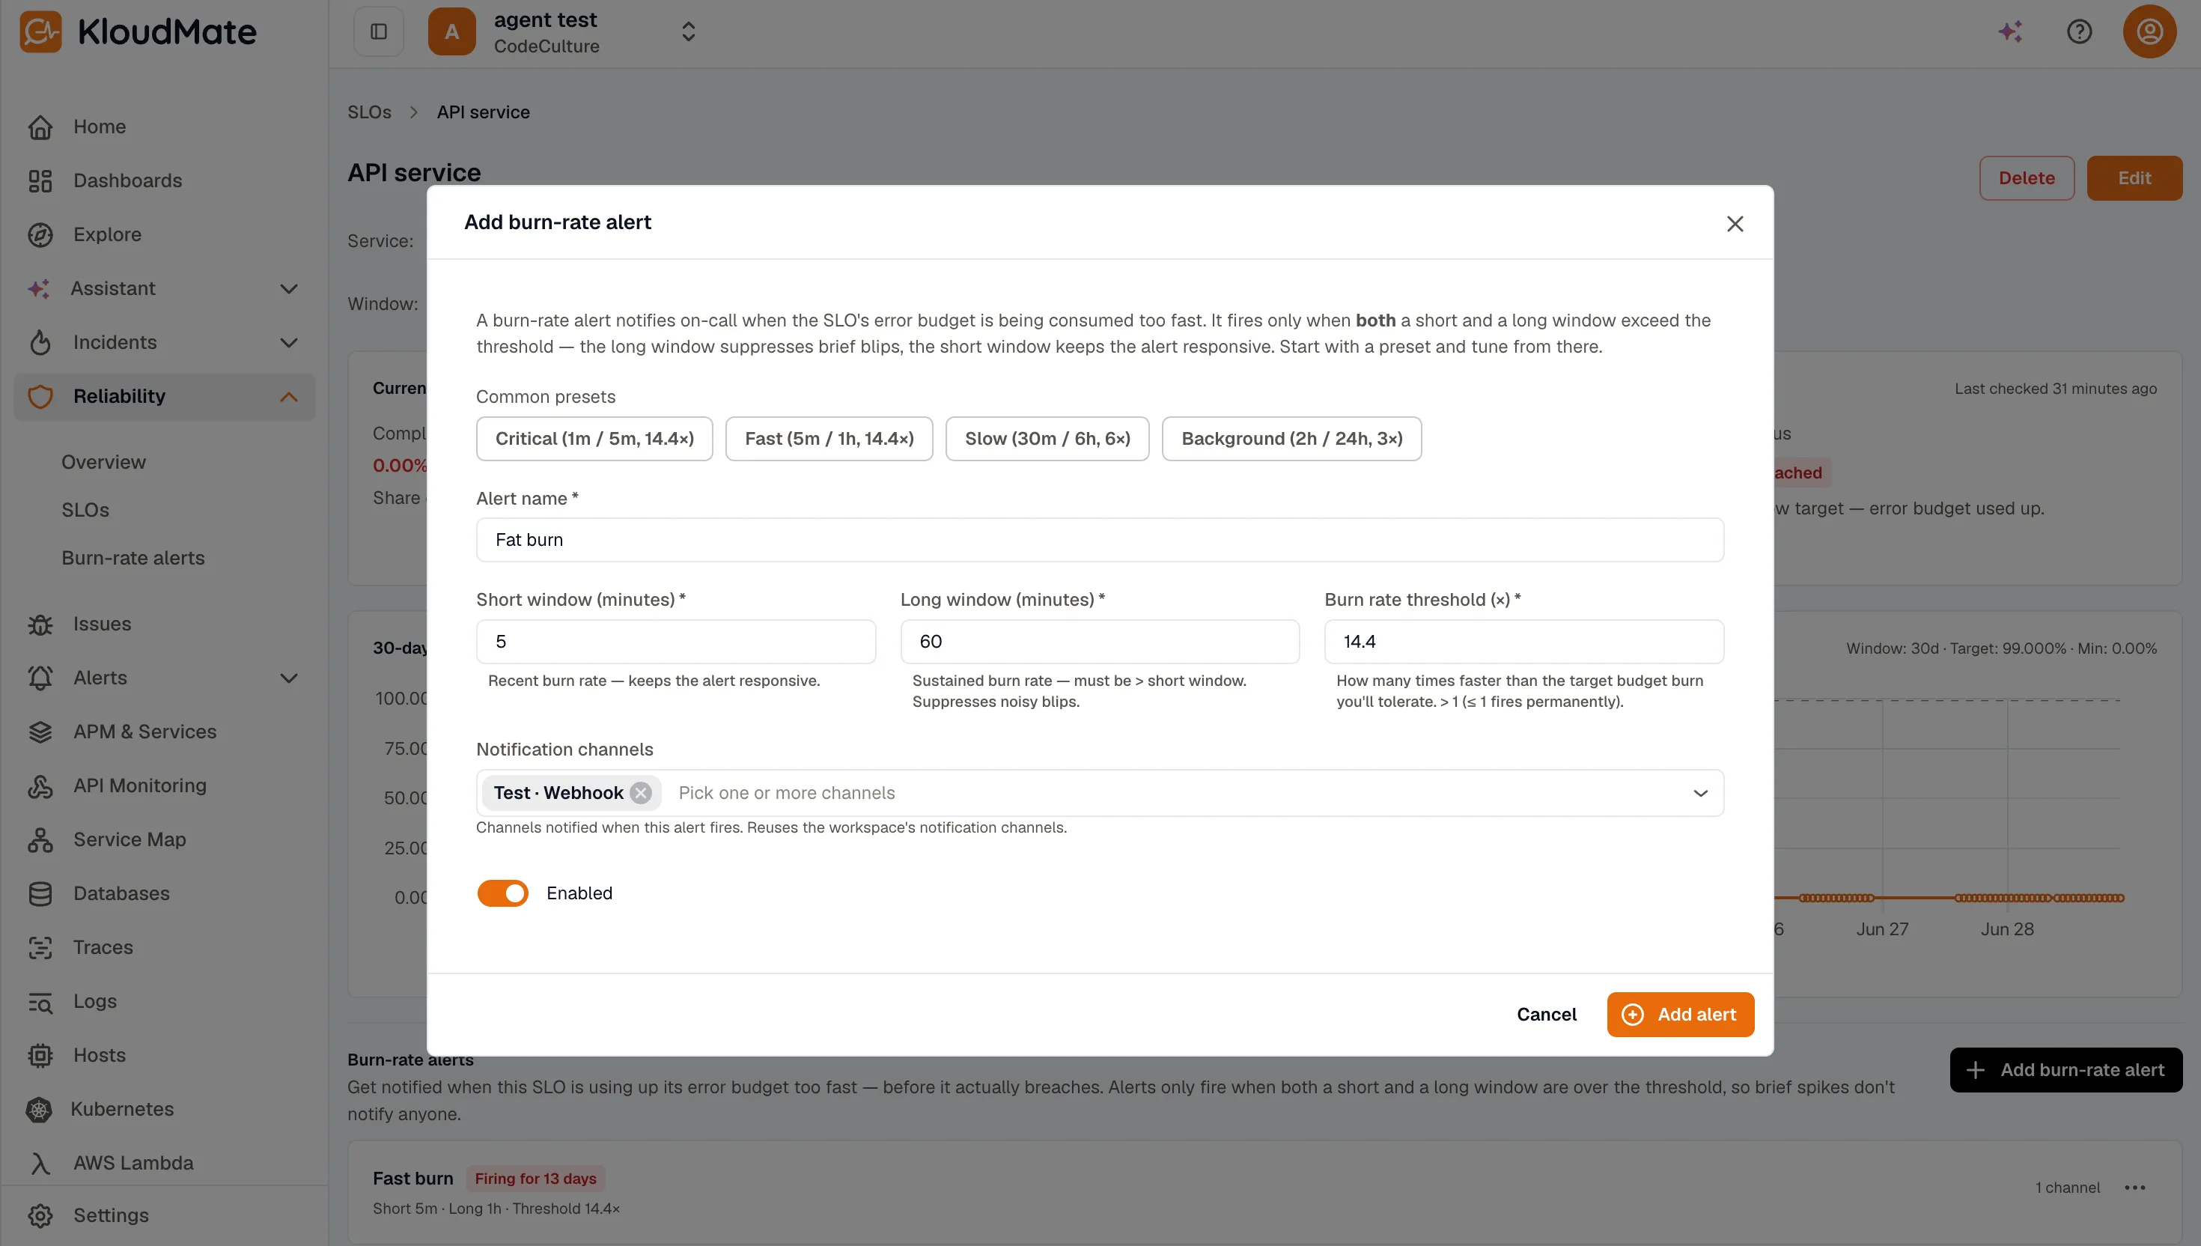Open the notification channels dropdown arrow

[1701, 792]
